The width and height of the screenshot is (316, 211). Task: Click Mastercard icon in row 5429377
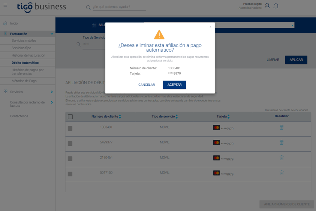(216, 142)
